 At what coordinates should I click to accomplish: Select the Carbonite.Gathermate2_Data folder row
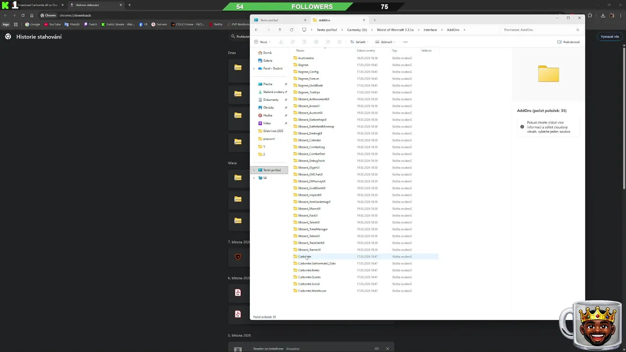click(365, 264)
